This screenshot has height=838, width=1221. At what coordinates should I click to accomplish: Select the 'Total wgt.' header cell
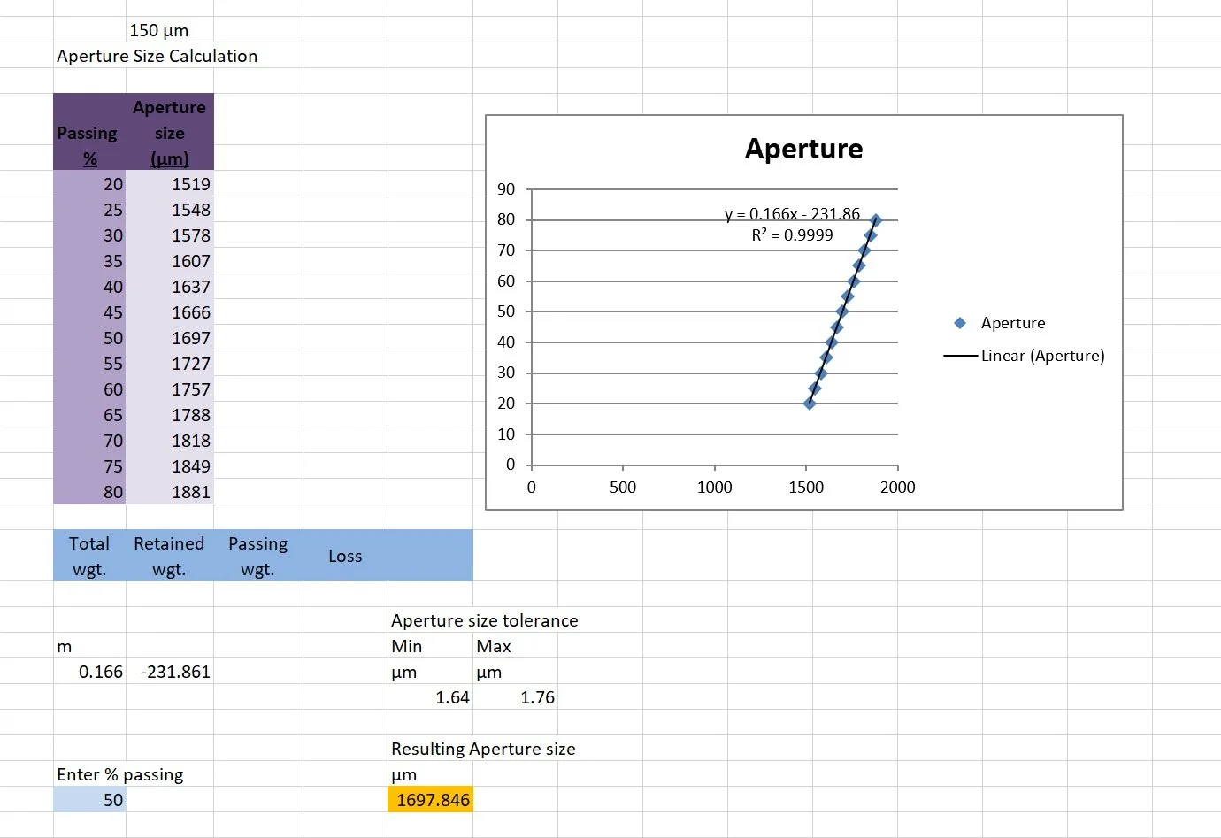point(89,556)
